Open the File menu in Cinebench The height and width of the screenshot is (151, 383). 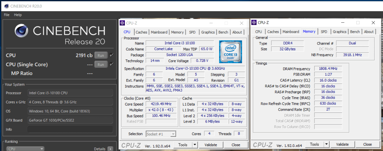click(x=7, y=15)
